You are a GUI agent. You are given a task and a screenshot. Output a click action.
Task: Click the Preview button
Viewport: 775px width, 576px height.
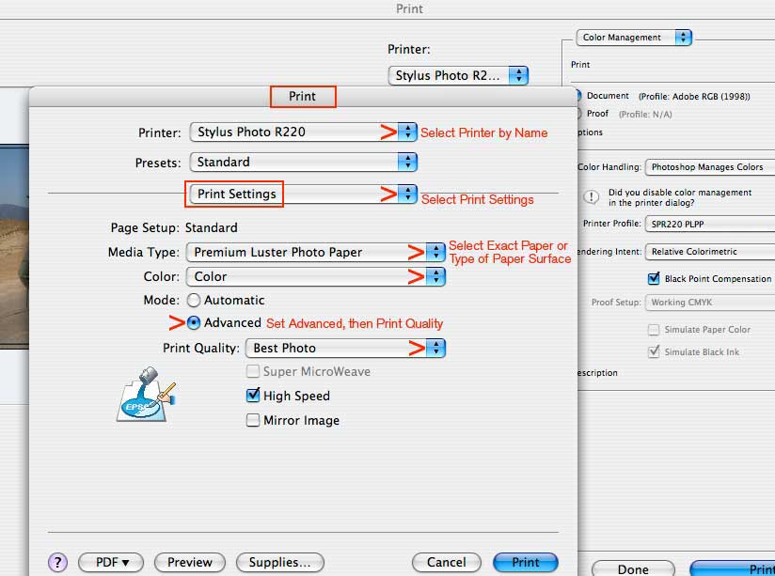(189, 562)
